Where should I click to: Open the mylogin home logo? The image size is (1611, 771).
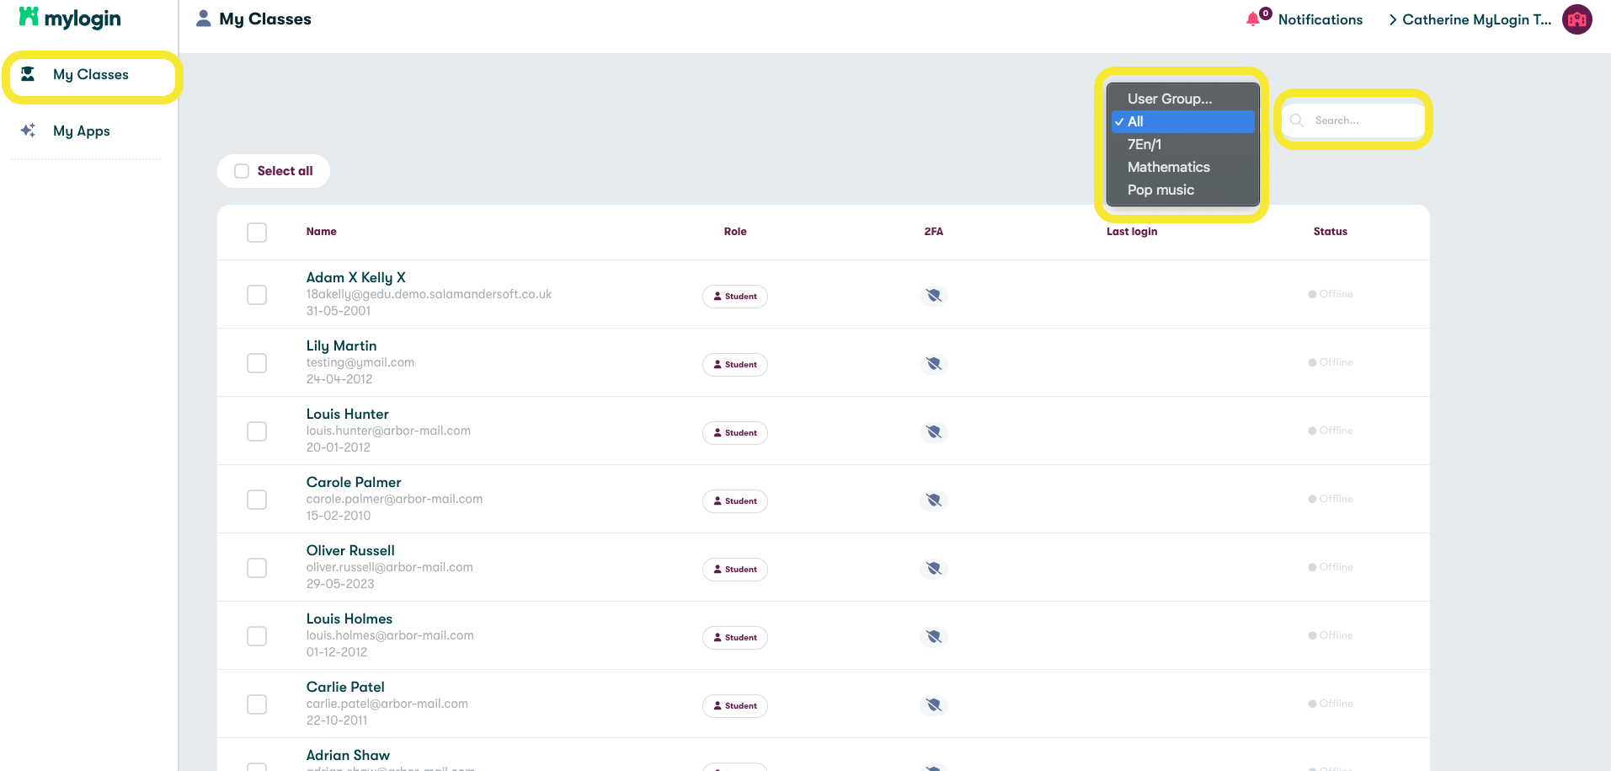(x=68, y=18)
